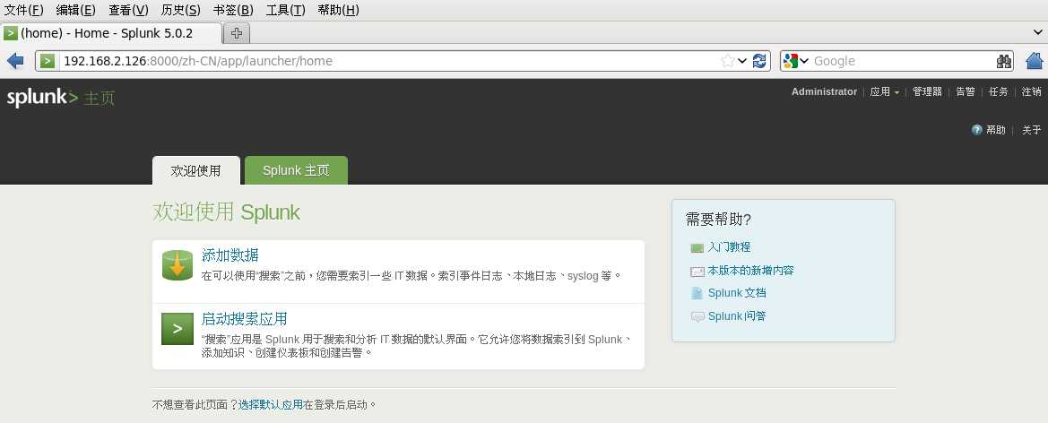Click the Splunk logo in header
Viewport: 1048px width, 423px height.
point(42,98)
